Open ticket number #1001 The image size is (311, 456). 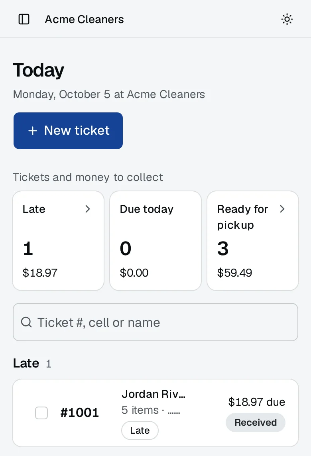79,413
